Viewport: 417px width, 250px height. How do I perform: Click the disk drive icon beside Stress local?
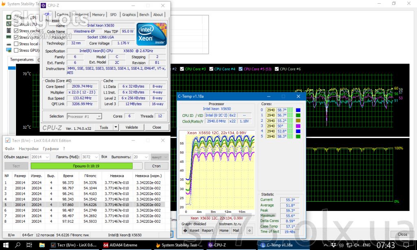point(9,44)
